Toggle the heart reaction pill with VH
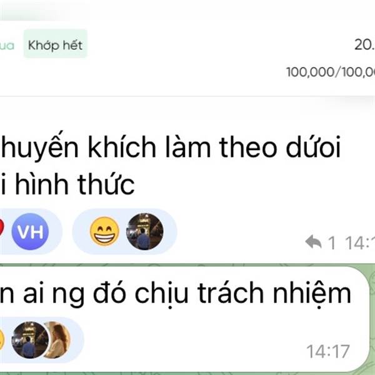Screen dimensions: 375x375 31,231
